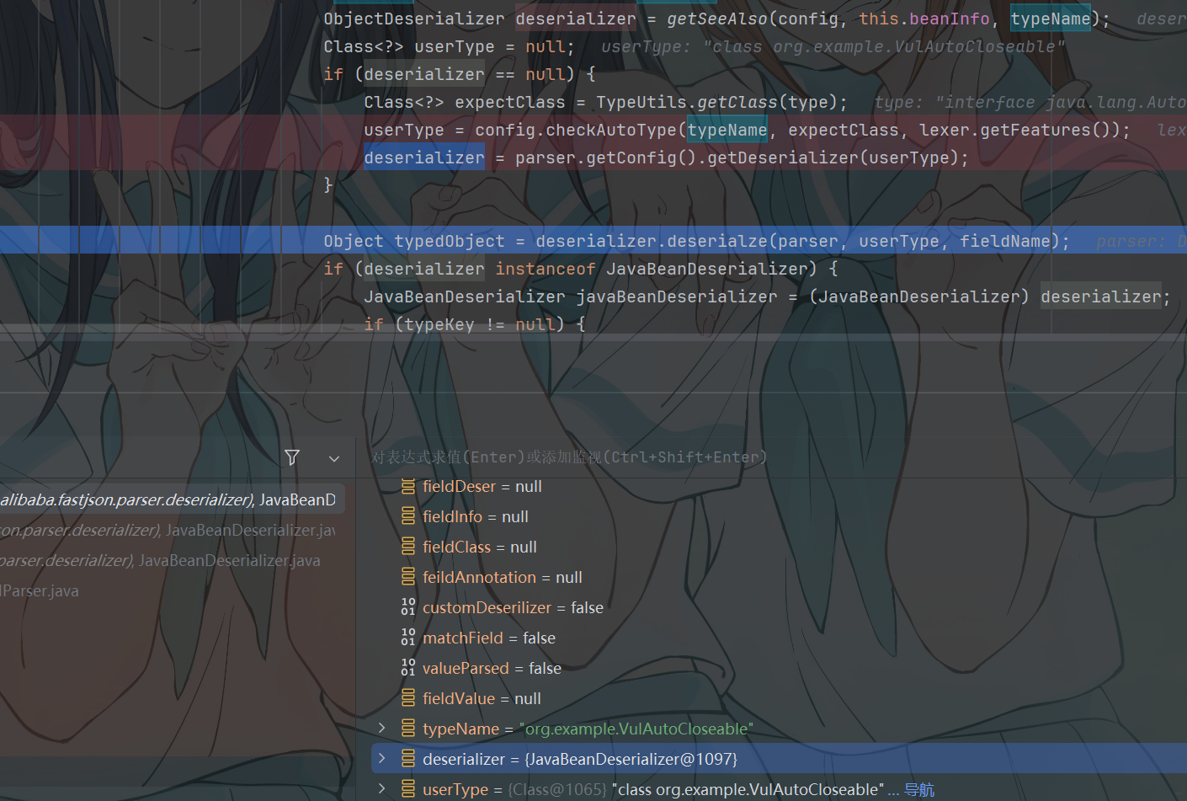This screenshot has height=801, width=1187.
Task: Click the feildAnnotation object-type icon
Action: tap(408, 577)
